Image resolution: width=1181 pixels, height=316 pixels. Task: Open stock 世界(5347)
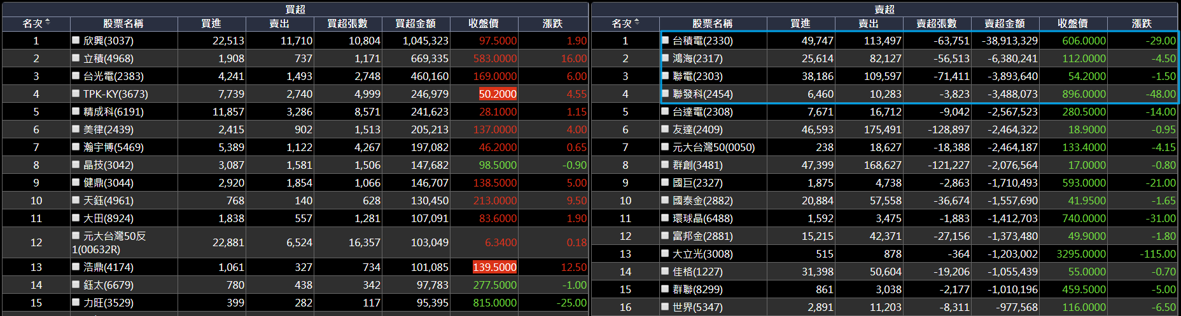pos(697,307)
